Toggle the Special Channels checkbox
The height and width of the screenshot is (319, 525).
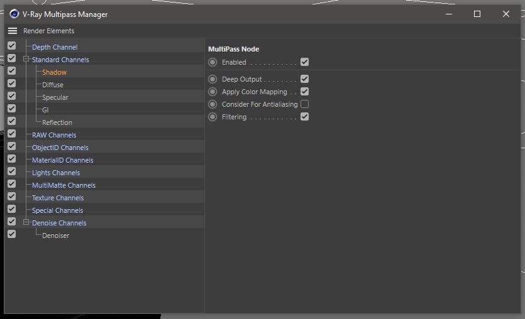click(12, 209)
